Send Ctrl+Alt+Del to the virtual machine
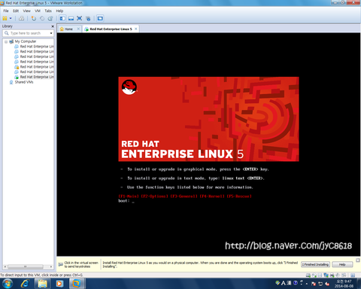The image size is (361, 289). [22, 18]
